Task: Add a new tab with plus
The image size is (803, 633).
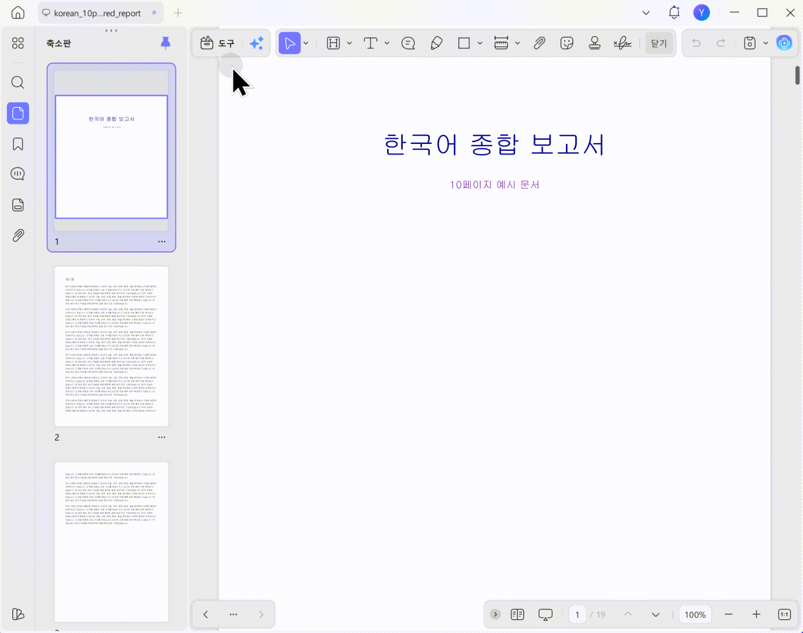Action: click(x=178, y=13)
